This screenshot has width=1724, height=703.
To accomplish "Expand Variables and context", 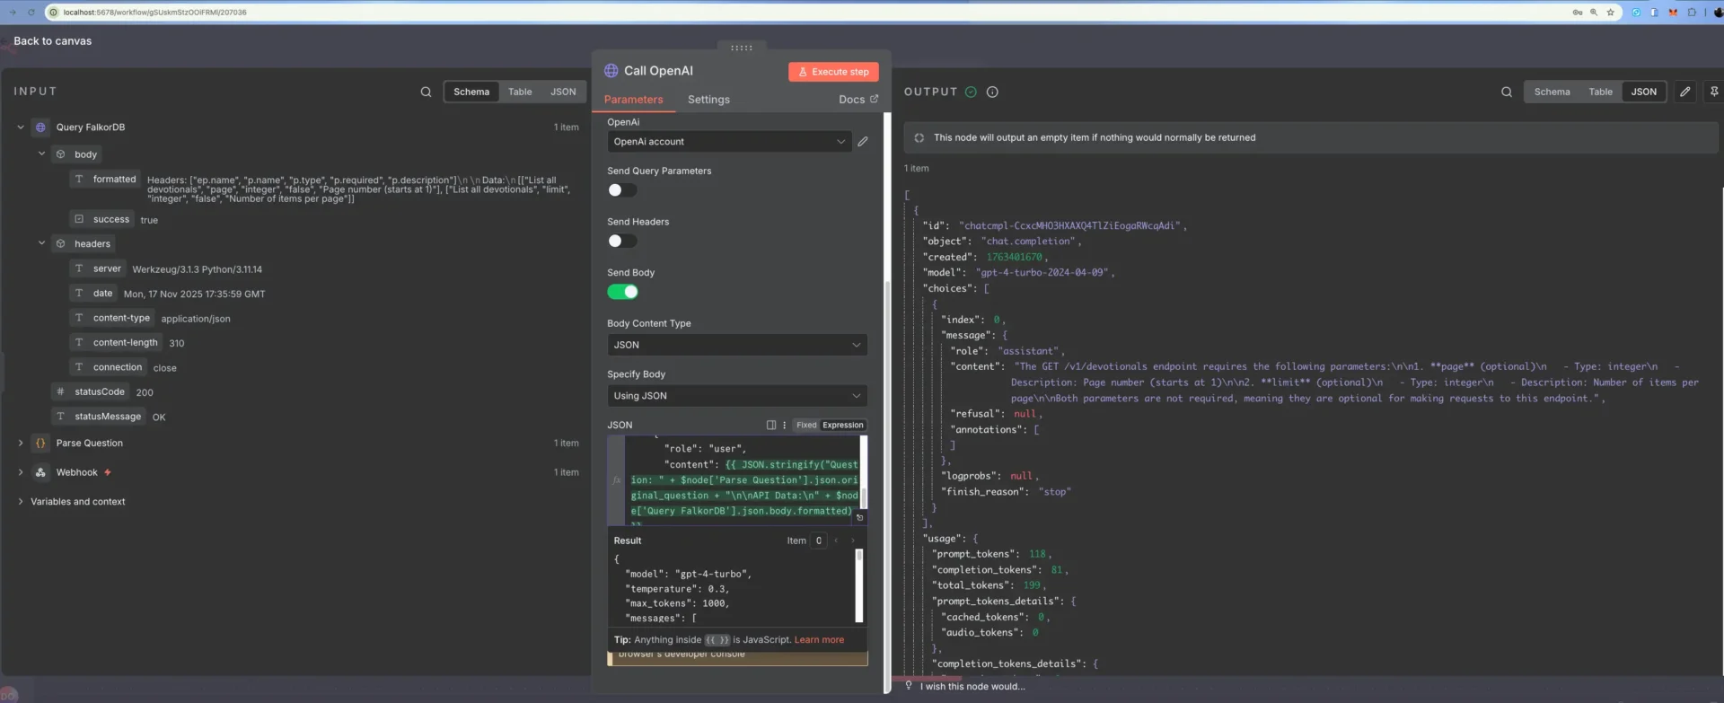I will coord(21,502).
